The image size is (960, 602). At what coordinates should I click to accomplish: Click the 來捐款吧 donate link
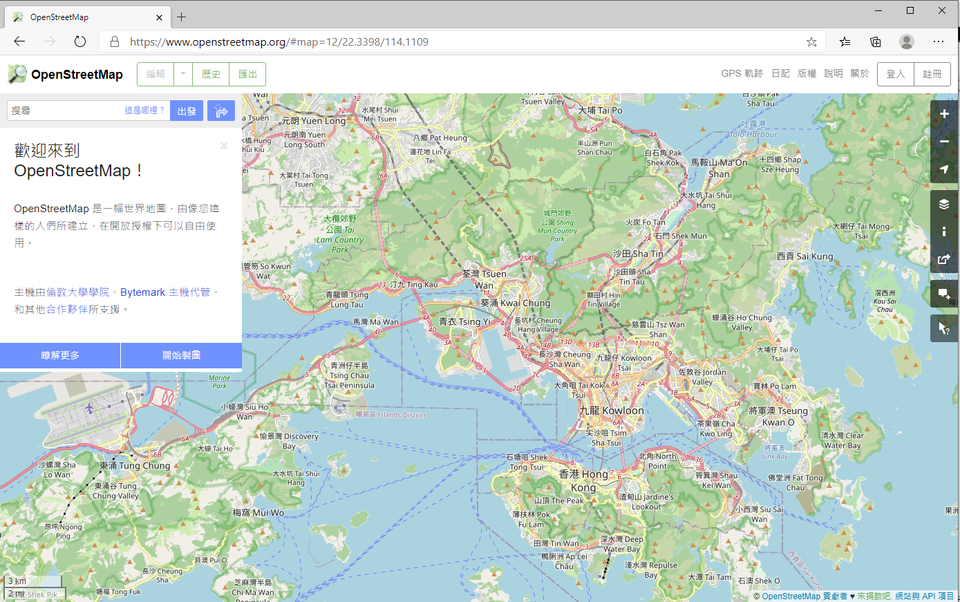[874, 596]
